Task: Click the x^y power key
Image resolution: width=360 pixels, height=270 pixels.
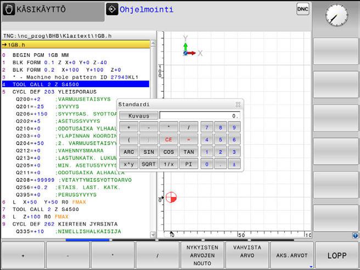Action: point(129,164)
